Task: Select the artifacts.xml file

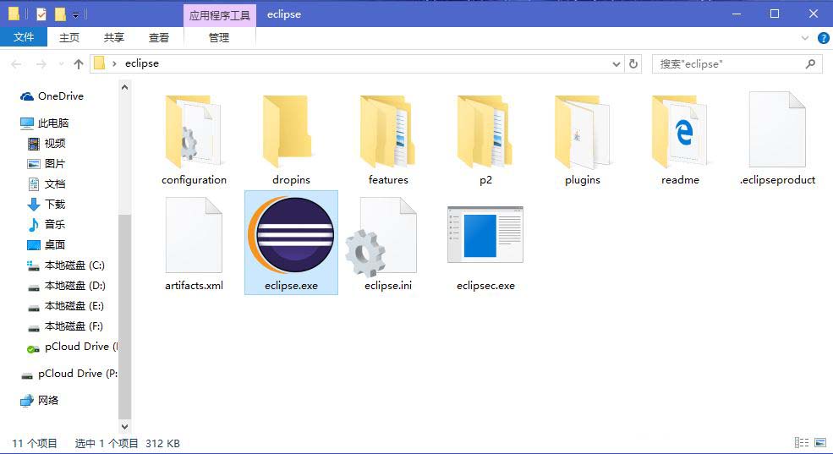Action: click(x=194, y=243)
